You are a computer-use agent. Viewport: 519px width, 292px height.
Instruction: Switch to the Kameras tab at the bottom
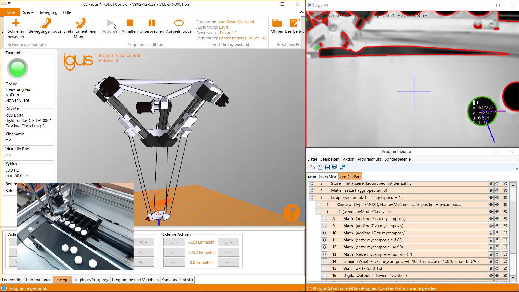click(169, 280)
